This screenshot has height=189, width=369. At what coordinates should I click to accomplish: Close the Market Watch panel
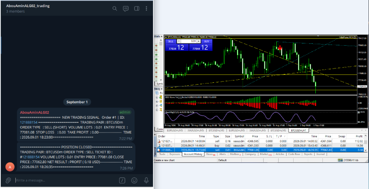162,36
